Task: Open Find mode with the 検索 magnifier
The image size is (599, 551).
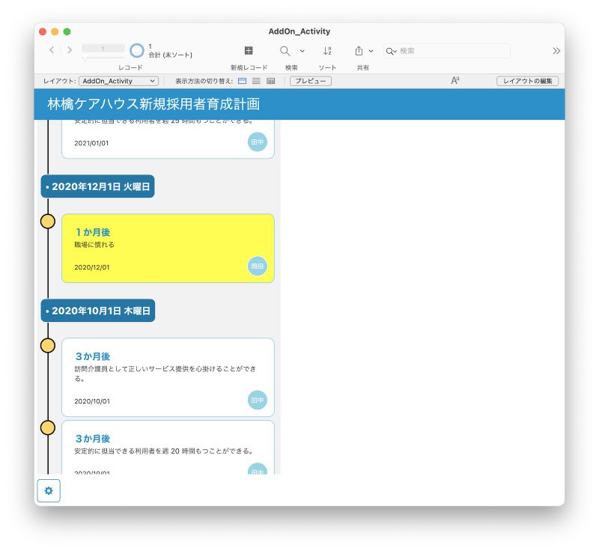Action: (x=285, y=51)
